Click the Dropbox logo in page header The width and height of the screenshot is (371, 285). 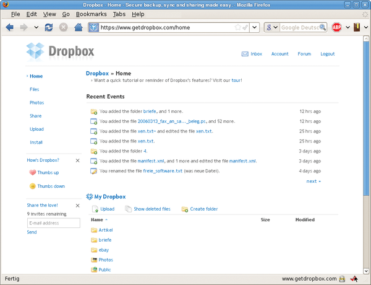[x=60, y=51]
